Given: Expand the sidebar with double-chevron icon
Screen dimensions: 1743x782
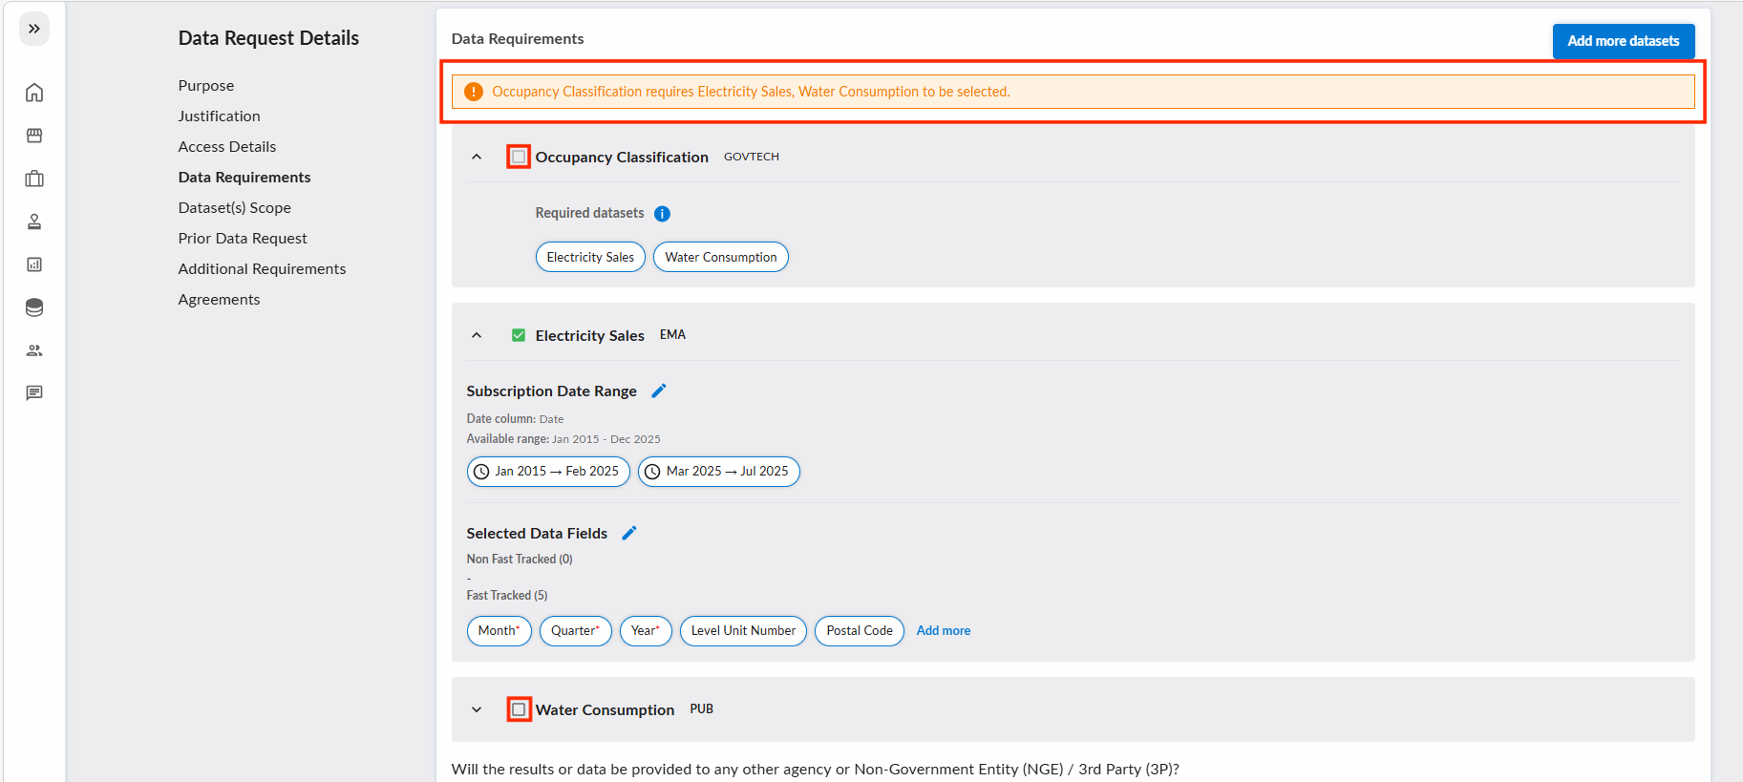Looking at the screenshot, I should 34,29.
